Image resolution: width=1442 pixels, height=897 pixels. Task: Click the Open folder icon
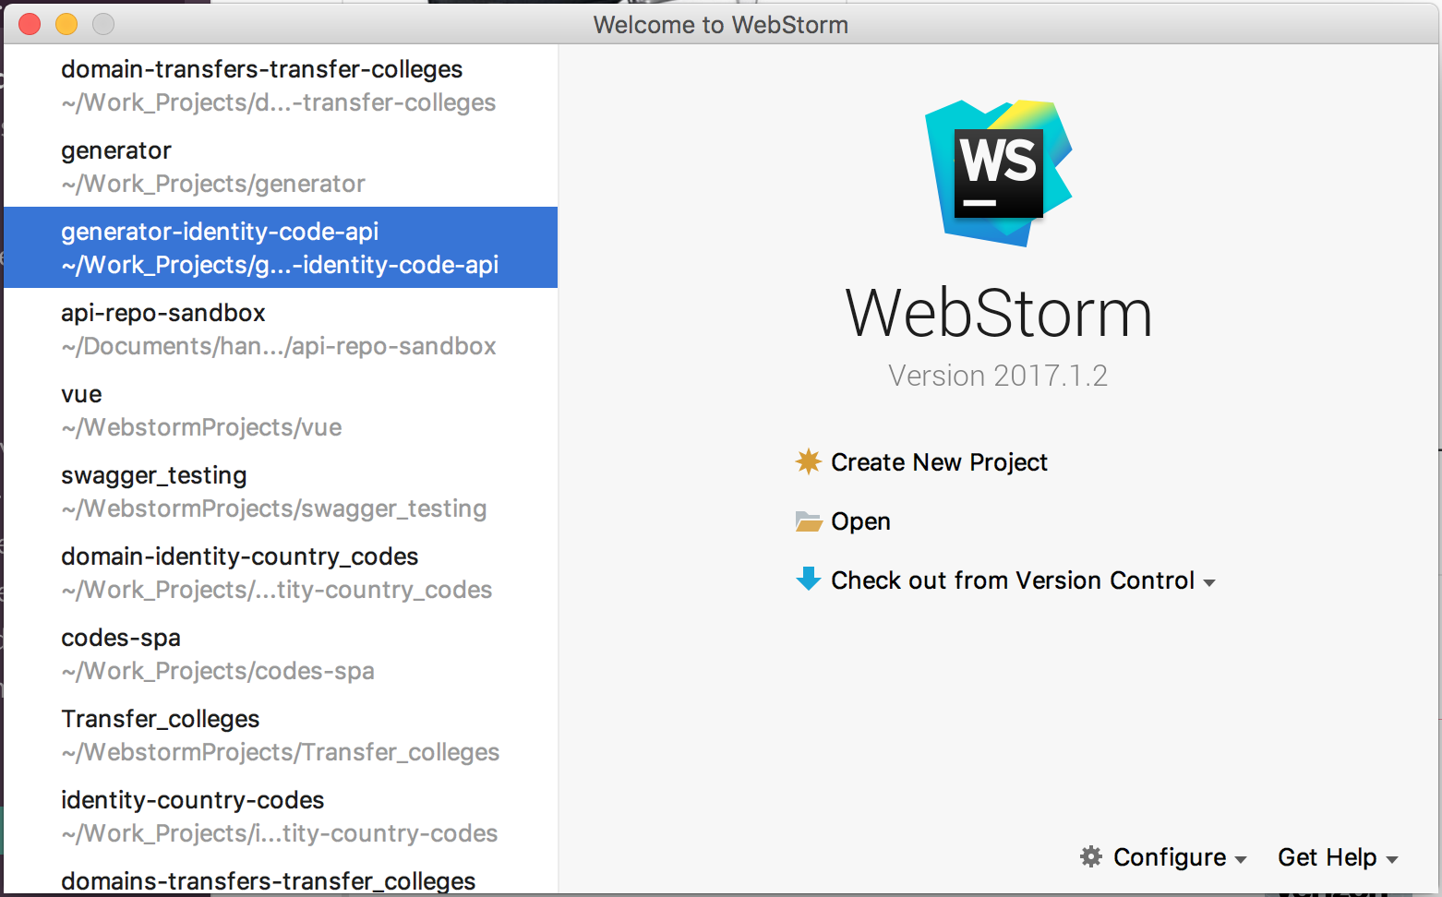point(809,521)
